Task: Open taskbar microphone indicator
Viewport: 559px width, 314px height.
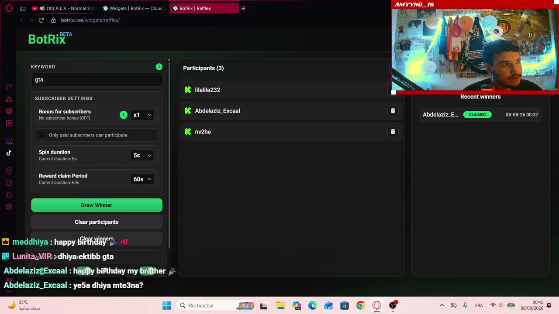Action: point(465,305)
